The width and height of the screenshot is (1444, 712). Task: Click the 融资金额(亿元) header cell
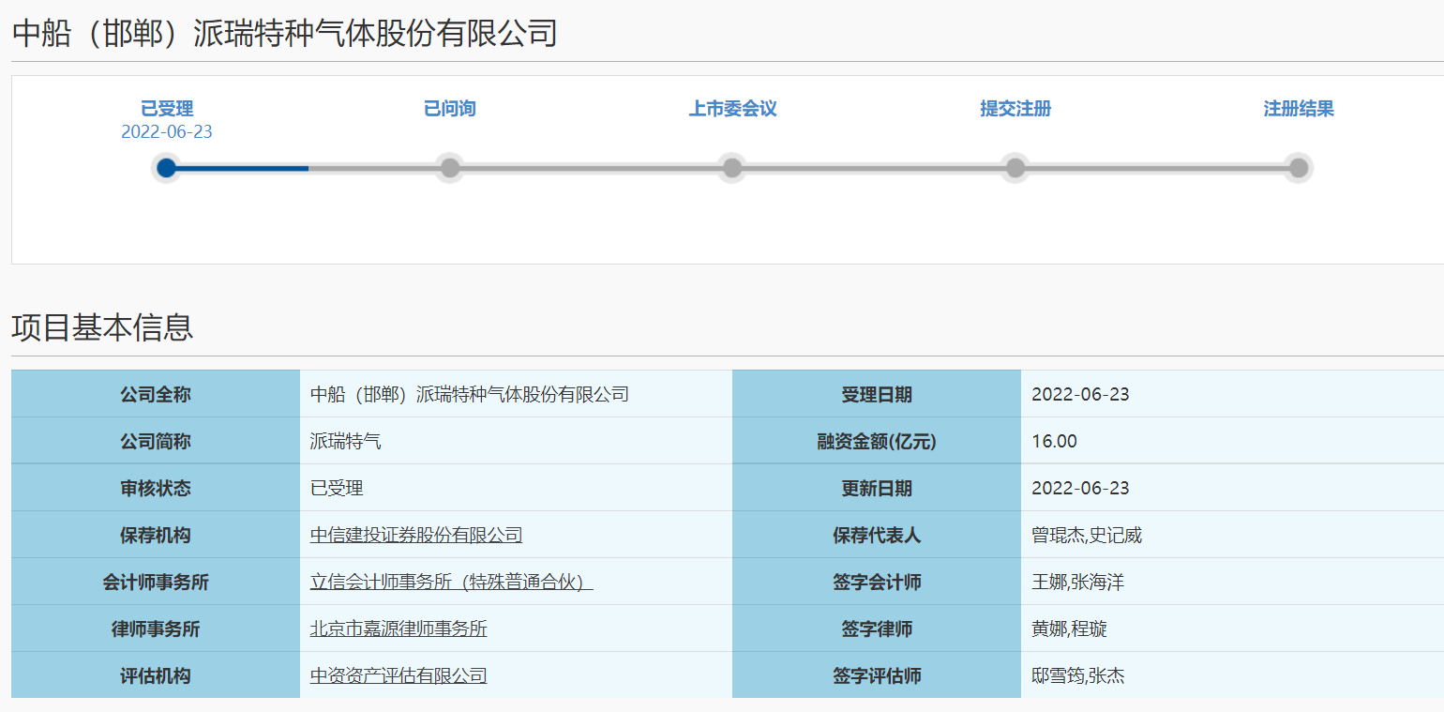(877, 441)
